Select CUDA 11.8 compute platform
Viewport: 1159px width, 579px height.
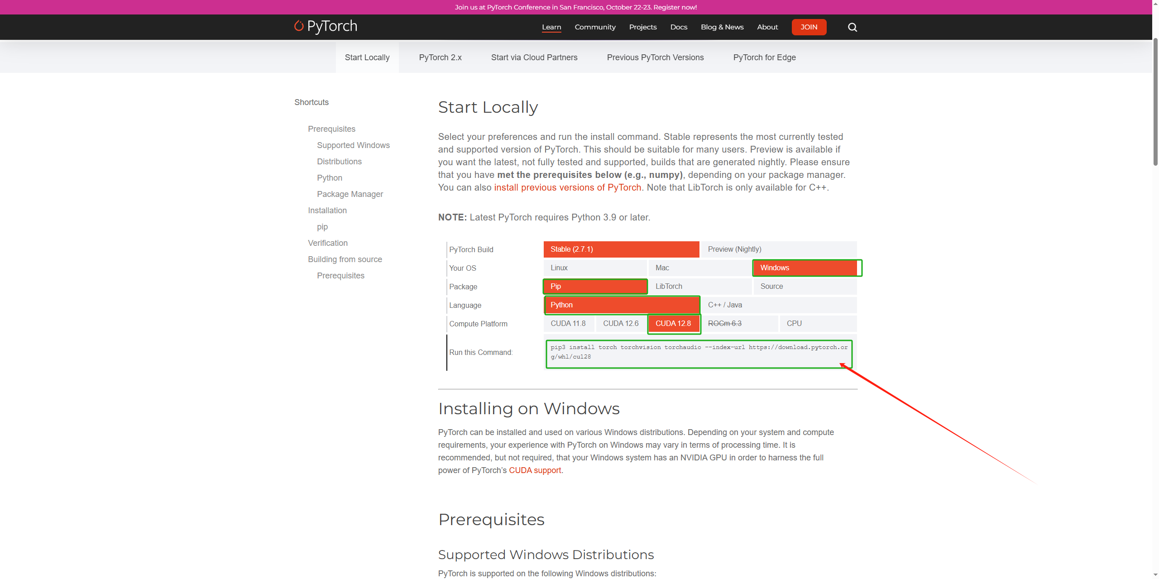pos(568,324)
